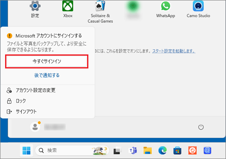Open Microsoft Store from taskbar
The image size is (226, 159).
(178, 150)
